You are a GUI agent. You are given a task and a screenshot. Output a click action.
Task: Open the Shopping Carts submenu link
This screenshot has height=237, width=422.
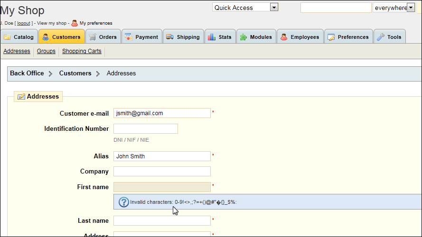pyautogui.click(x=82, y=51)
